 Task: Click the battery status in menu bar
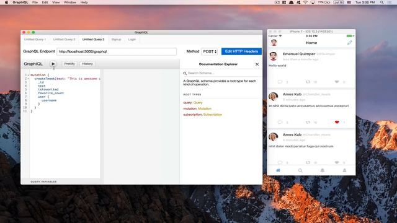coord(324,2)
